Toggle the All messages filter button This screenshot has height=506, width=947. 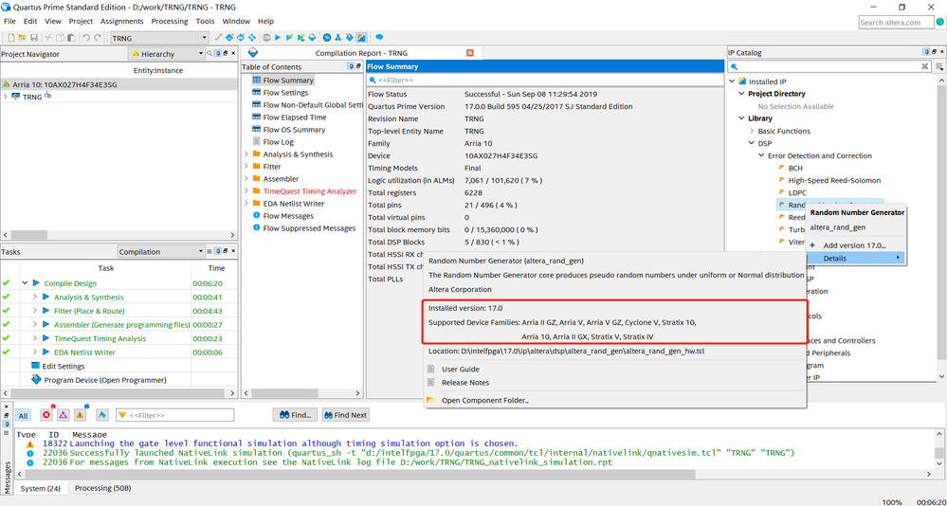(x=23, y=415)
